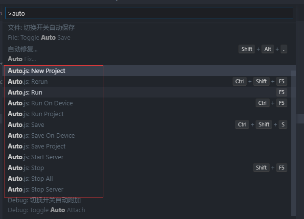Click the command list vertical scrollbar
This screenshot has width=304, height=219.
tap(294, 142)
